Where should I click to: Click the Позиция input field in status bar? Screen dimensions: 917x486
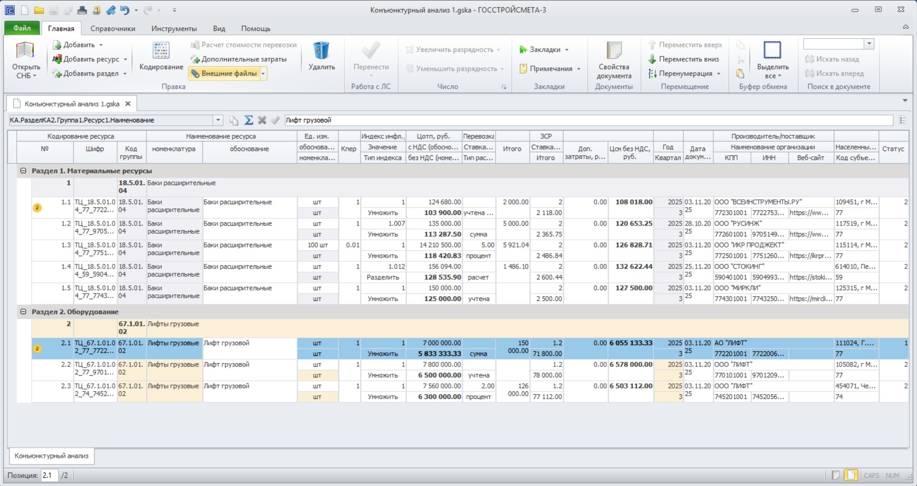(49, 475)
